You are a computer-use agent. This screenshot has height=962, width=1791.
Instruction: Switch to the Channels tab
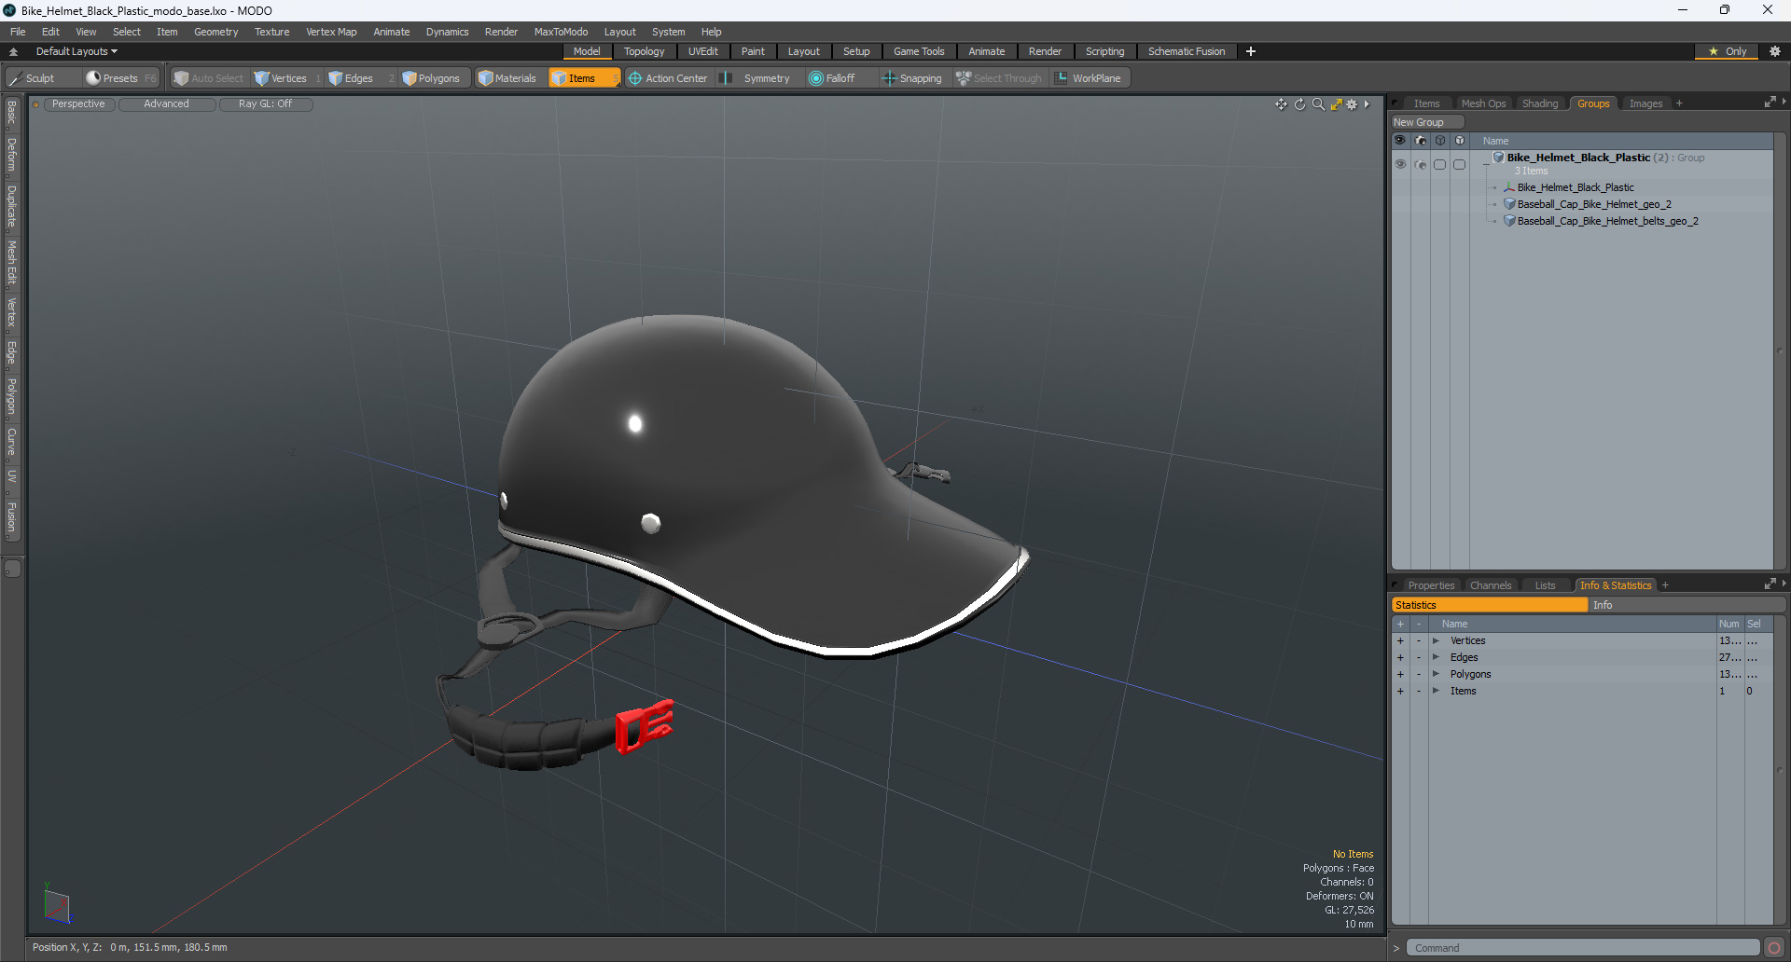(x=1490, y=585)
